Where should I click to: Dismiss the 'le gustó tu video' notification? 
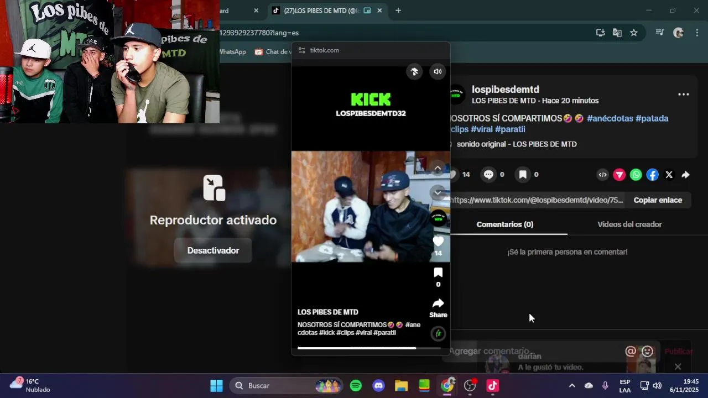pos(678,366)
